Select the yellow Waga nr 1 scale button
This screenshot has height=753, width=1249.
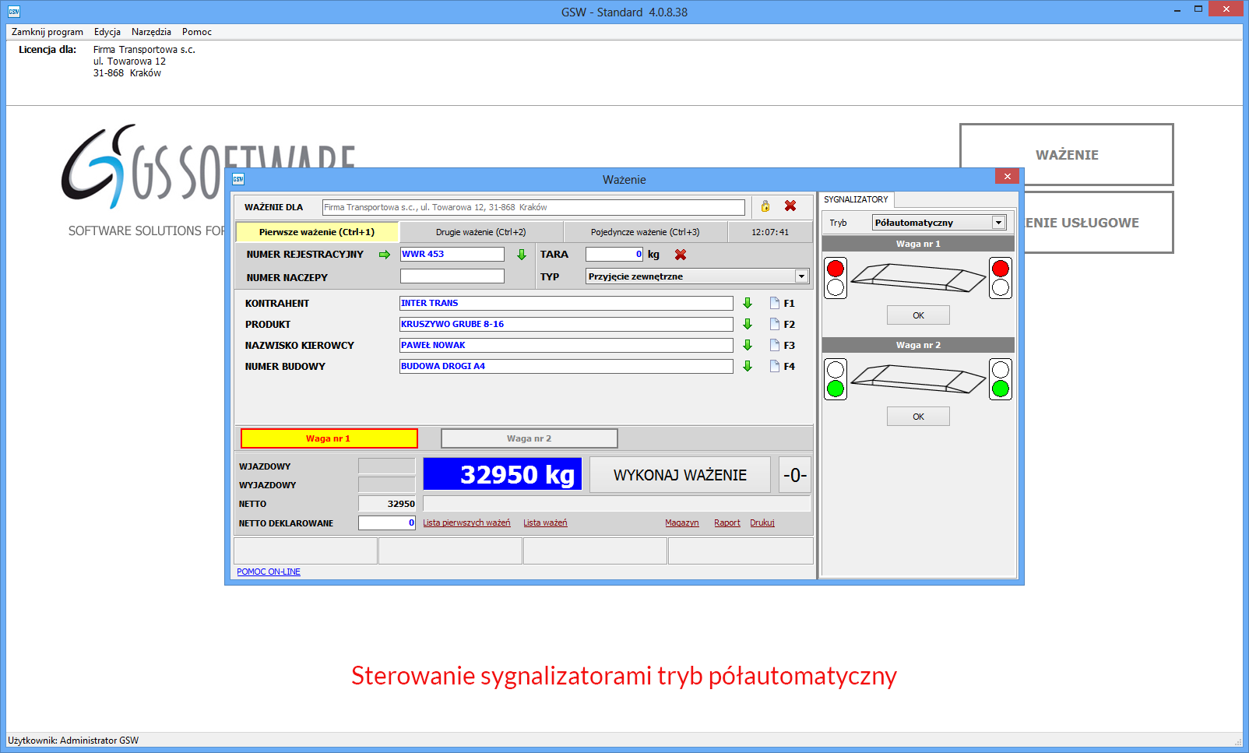(329, 438)
